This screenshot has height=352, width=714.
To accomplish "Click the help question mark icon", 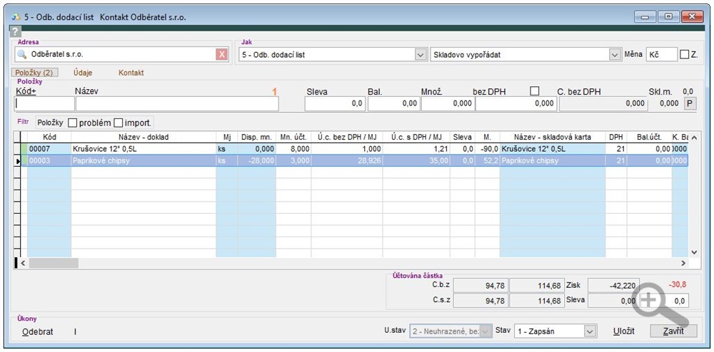I will [16, 32].
